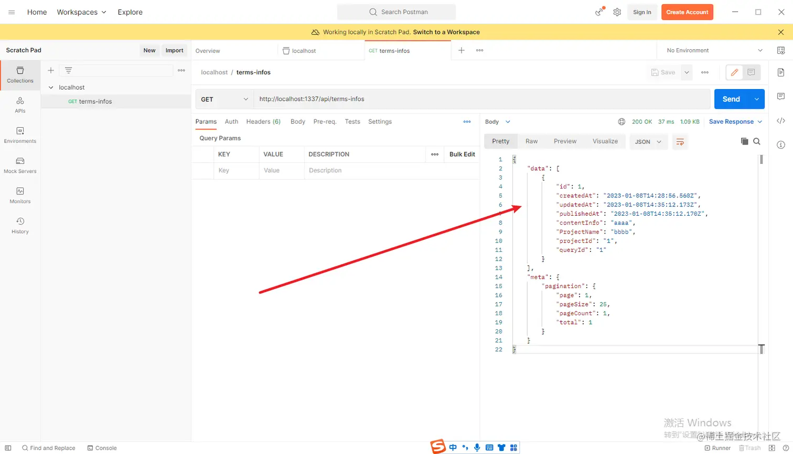The image size is (793, 454).
Task: Collapse the localhost collection
Action: coord(51,87)
